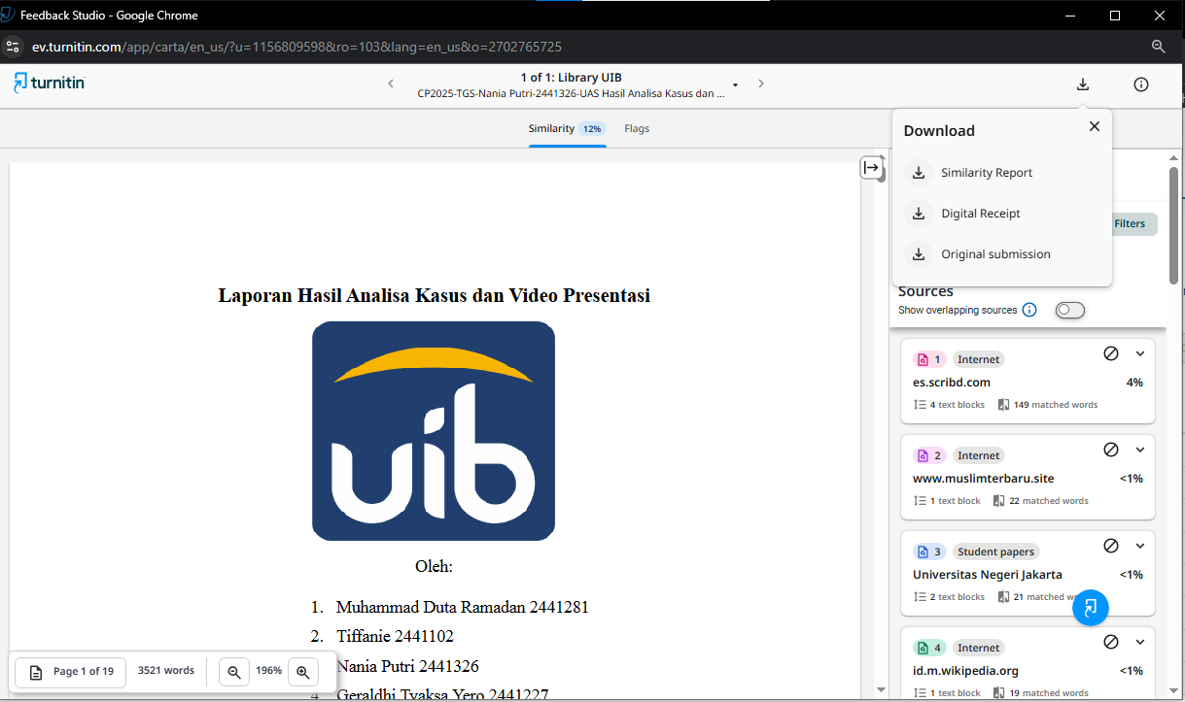Viewport: 1185px width, 702px height.
Task: Click 22 matched words text
Action: pos(1041,501)
